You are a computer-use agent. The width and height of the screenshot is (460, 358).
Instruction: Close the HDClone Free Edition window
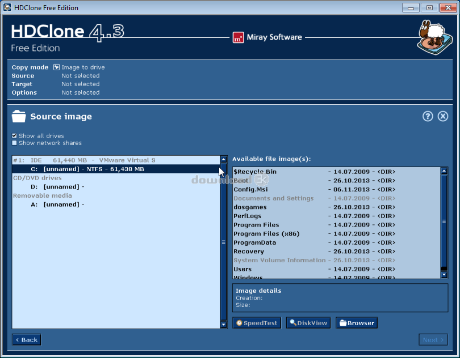pyautogui.click(x=448, y=7)
